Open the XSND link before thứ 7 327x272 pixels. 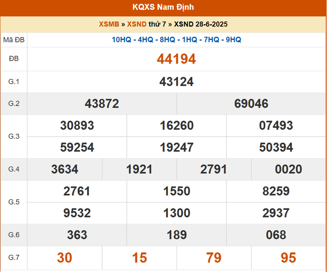click(x=137, y=24)
